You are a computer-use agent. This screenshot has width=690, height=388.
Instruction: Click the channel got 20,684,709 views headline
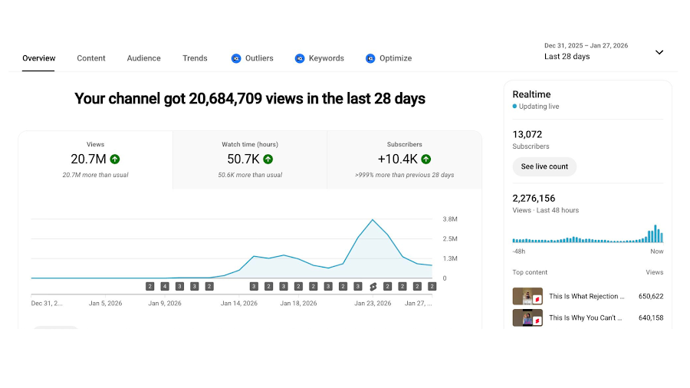(250, 99)
